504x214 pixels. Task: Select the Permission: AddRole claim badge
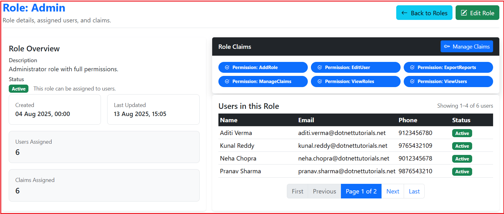(x=263, y=67)
